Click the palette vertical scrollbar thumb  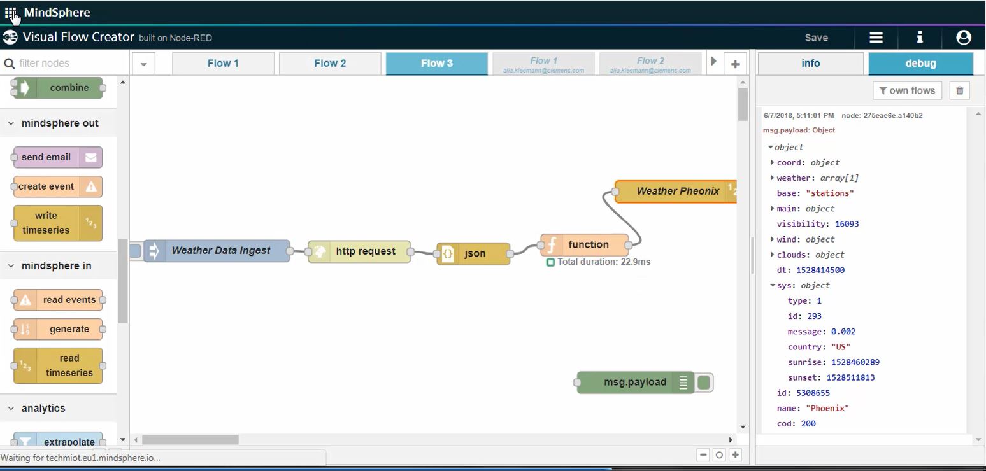[x=123, y=280]
